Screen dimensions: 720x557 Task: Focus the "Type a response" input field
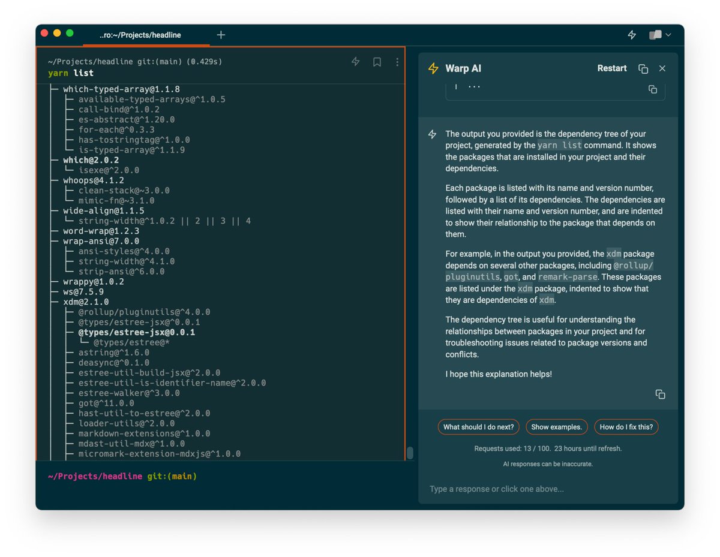pos(548,489)
